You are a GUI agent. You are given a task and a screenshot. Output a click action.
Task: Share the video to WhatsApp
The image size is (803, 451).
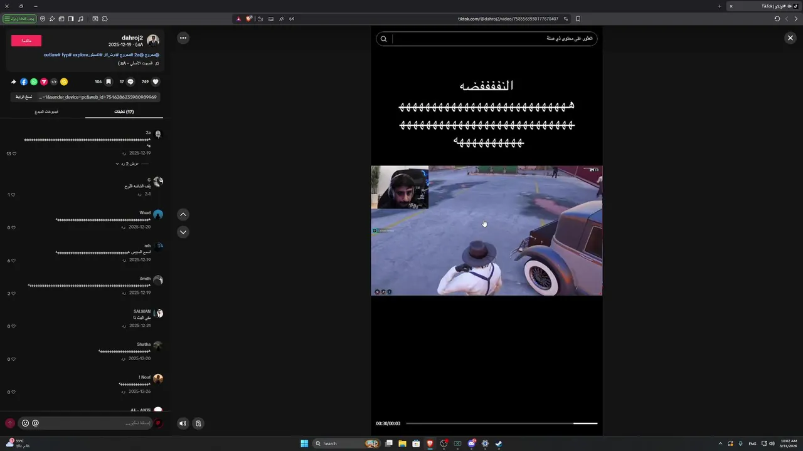click(x=34, y=81)
